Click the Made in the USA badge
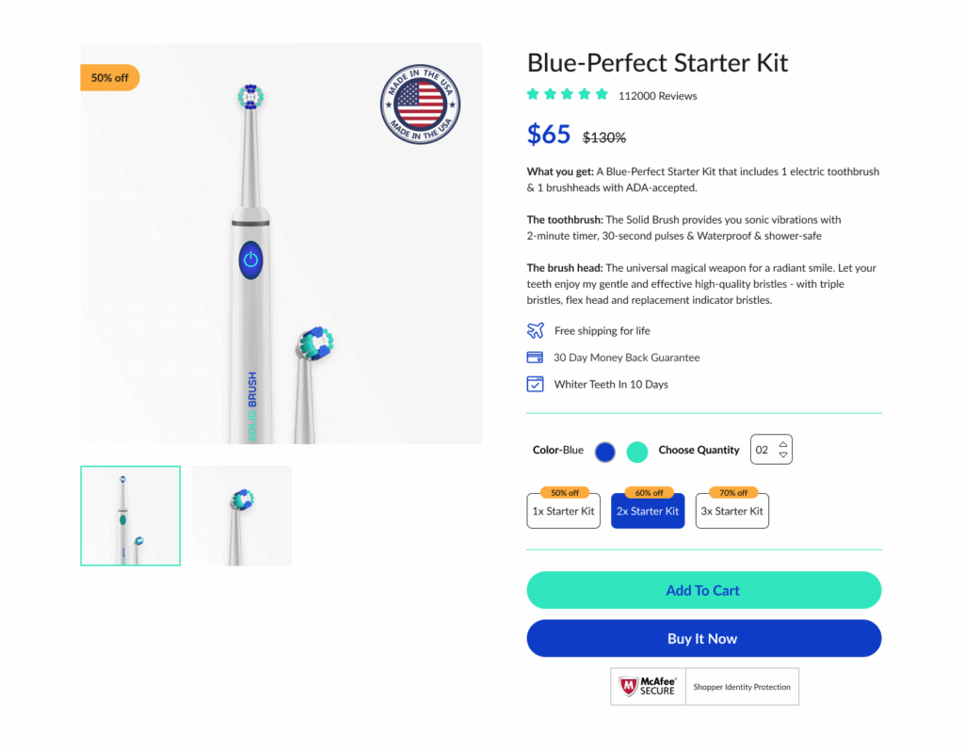The image size is (964, 748). click(x=420, y=103)
